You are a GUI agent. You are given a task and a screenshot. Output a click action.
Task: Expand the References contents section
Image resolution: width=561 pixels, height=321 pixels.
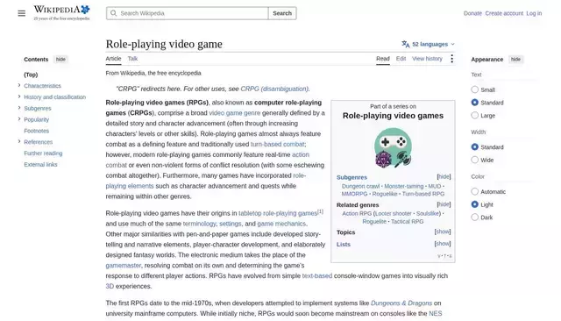click(x=19, y=141)
